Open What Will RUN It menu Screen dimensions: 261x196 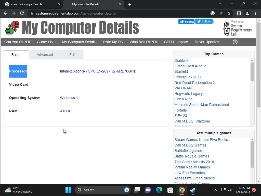[143, 42]
